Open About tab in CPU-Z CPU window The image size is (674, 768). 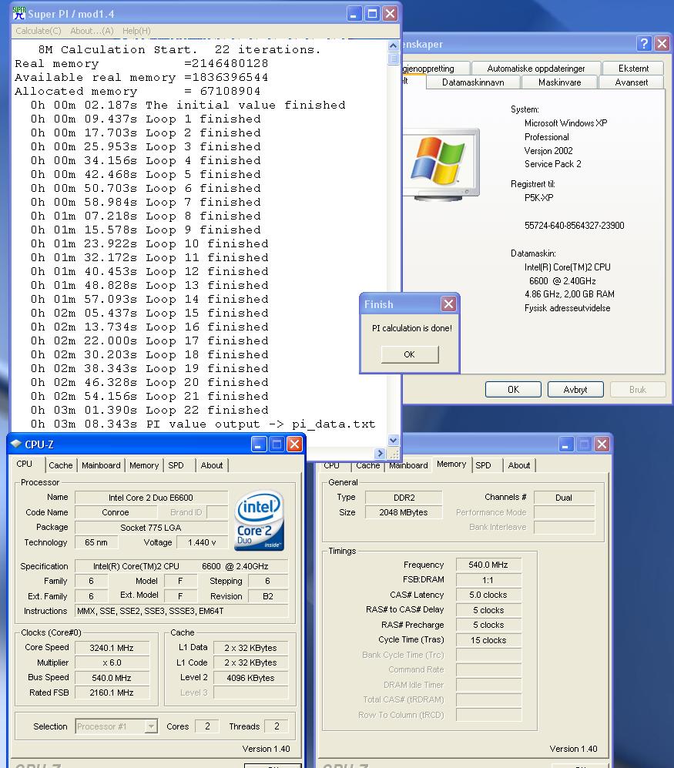(212, 465)
